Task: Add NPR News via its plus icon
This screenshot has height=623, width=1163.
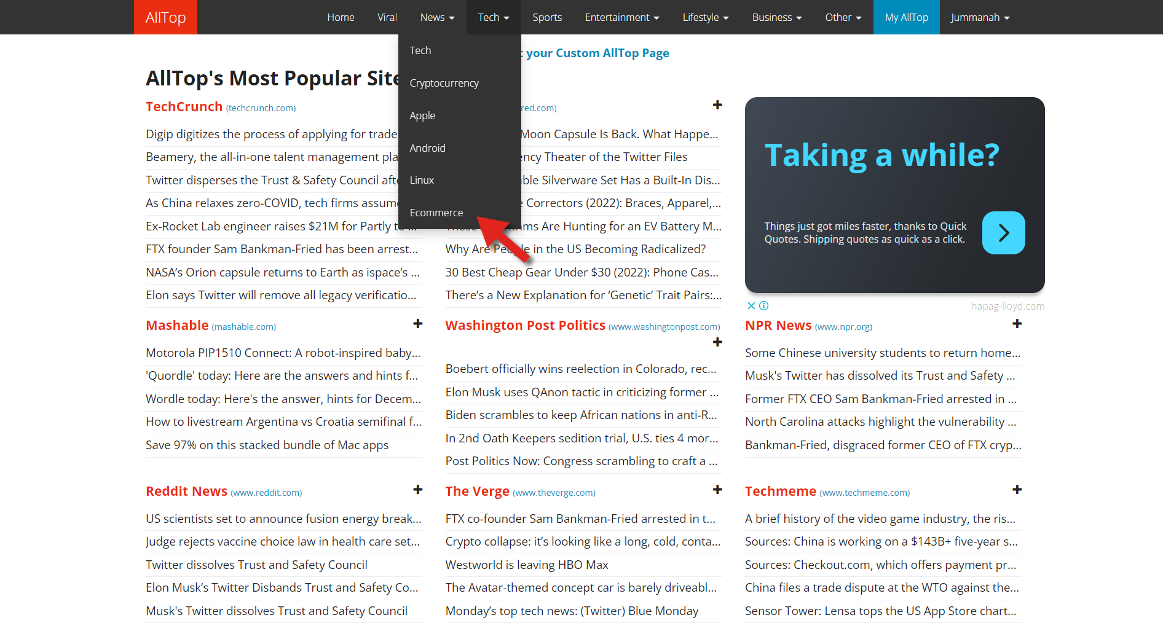Action: pyautogui.click(x=1017, y=324)
